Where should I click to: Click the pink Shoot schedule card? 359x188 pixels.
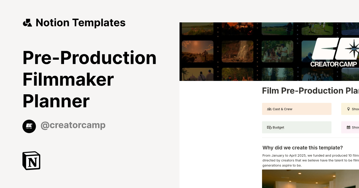pyautogui.click(x=350, y=127)
